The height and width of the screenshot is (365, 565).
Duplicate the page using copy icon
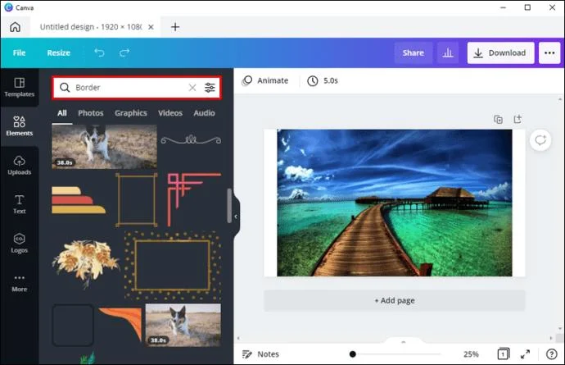coord(498,120)
